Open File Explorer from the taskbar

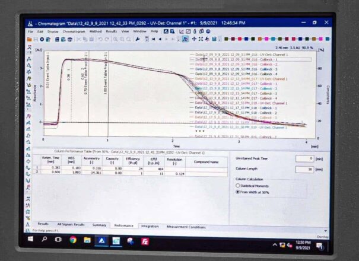(x=87, y=240)
